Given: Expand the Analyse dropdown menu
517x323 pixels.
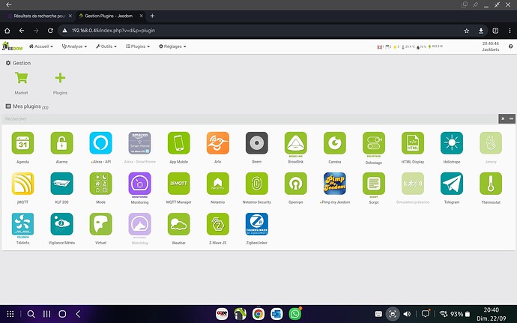Looking at the screenshot, I should pos(74,46).
